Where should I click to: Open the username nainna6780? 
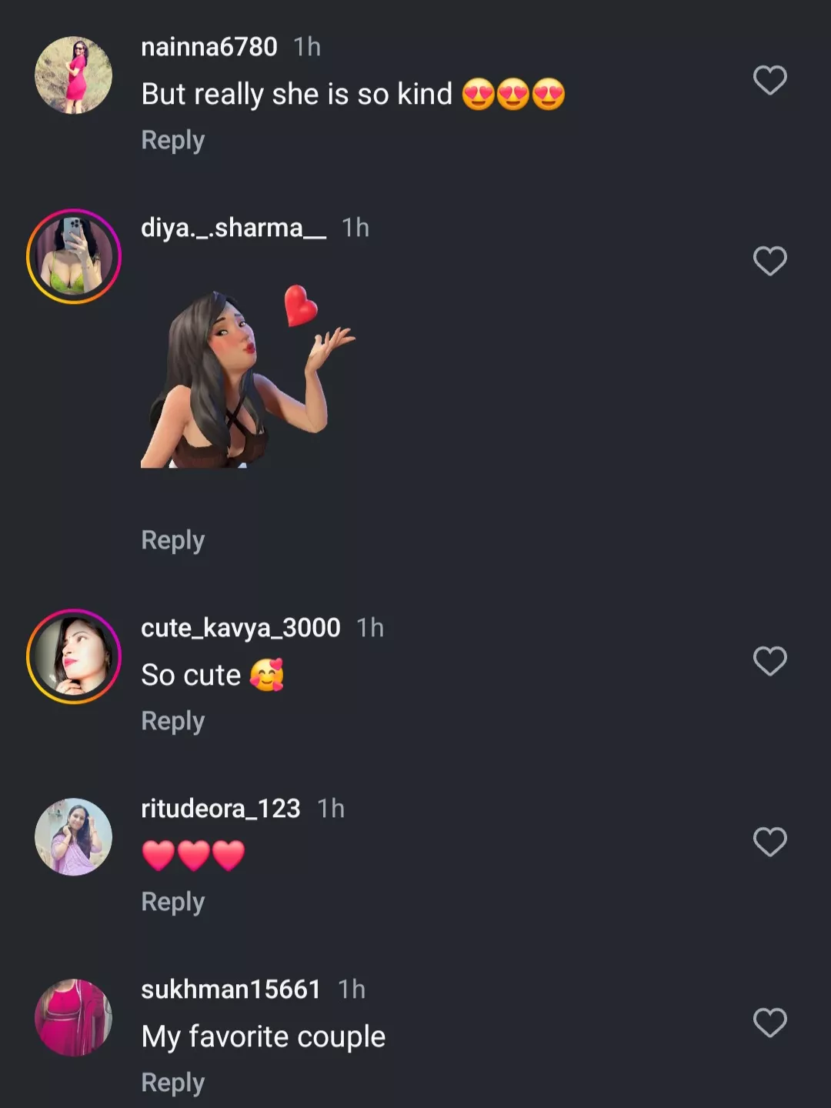tap(209, 47)
